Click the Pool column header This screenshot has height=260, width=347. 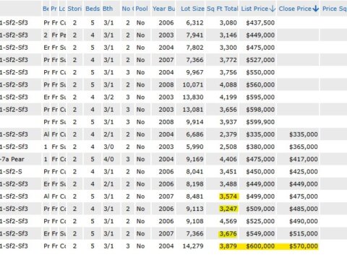pos(142,9)
